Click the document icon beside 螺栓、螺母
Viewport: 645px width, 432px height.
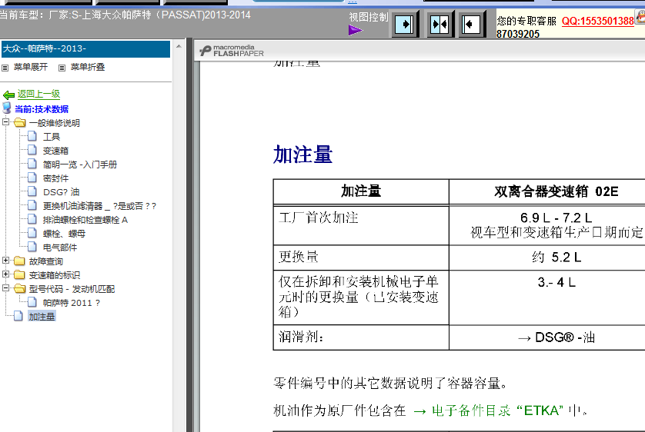[x=32, y=233]
